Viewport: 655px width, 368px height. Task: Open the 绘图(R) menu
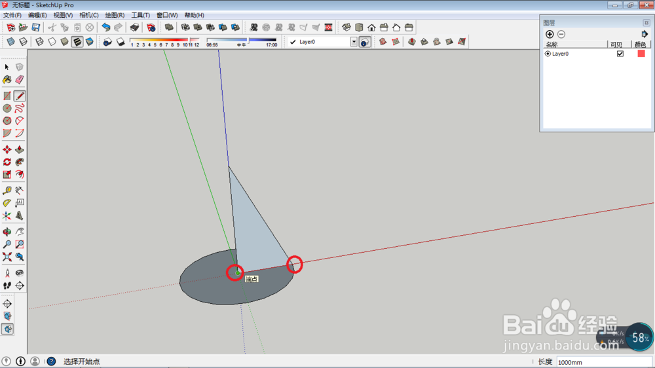pyautogui.click(x=115, y=15)
